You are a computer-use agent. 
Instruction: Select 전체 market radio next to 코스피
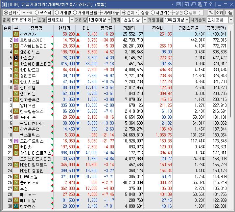pos(6,13)
